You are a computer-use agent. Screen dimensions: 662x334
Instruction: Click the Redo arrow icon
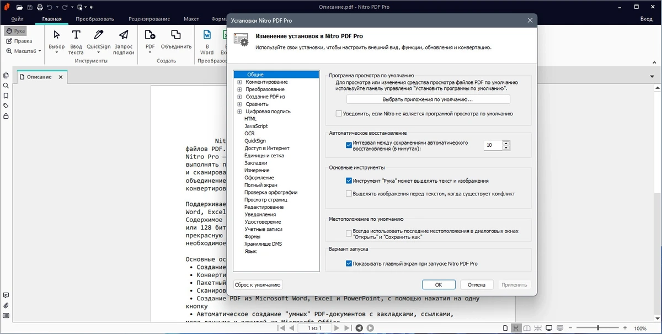click(x=65, y=7)
